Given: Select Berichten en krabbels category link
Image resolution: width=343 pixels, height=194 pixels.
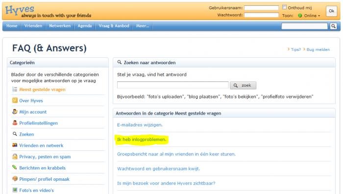Looking at the screenshot, I should [x=43, y=168].
